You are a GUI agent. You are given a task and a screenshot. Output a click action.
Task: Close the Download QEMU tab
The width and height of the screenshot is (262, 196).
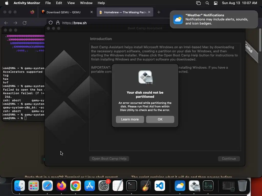[x=92, y=12]
